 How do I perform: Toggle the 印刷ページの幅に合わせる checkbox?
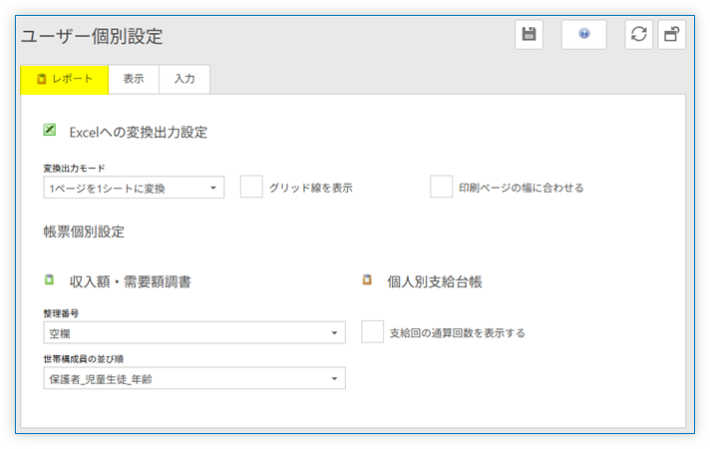[442, 187]
